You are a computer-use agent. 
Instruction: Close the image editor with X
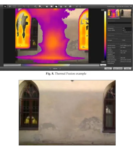coord(131,7)
